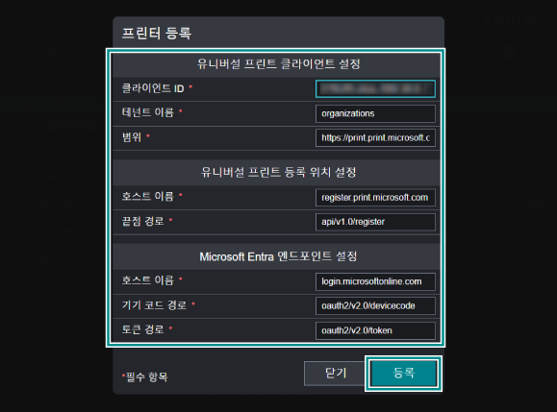Click the 클라이언트 ID label
The image size is (557, 412).
coord(153,88)
